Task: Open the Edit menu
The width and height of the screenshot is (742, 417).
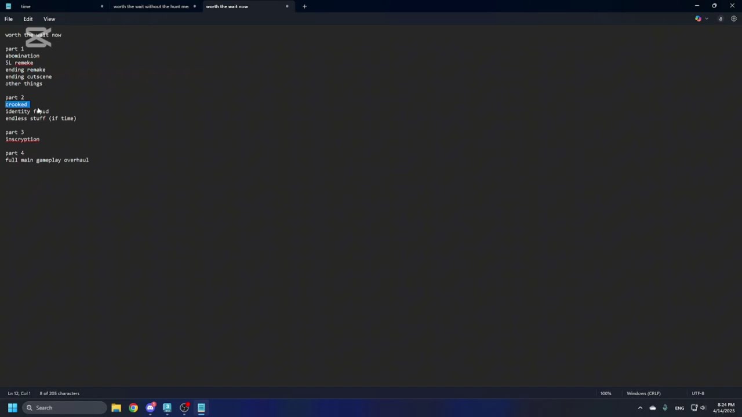Action: coord(28,19)
